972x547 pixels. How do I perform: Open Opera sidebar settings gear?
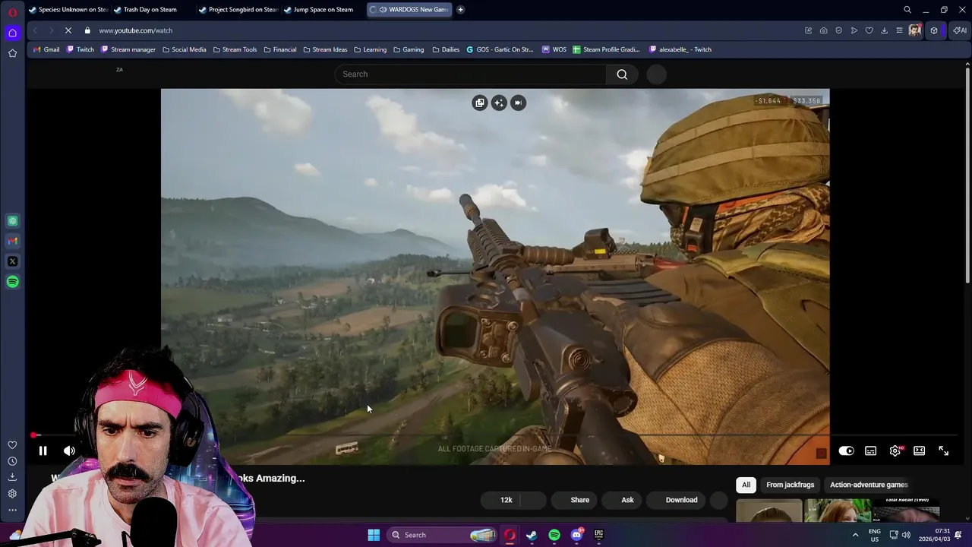click(12, 494)
